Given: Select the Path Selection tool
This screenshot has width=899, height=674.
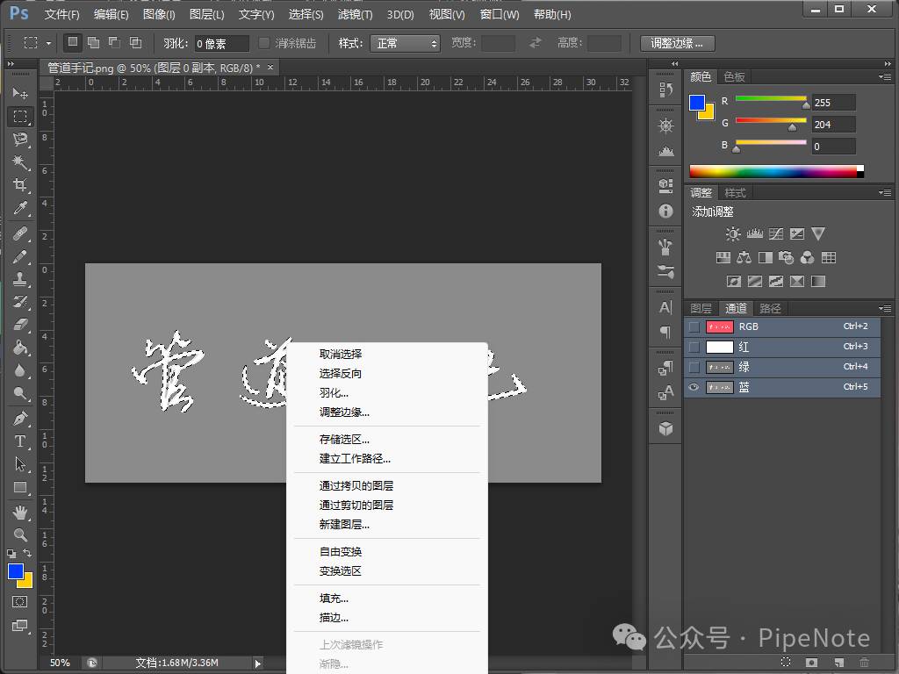Looking at the screenshot, I should click(x=20, y=464).
